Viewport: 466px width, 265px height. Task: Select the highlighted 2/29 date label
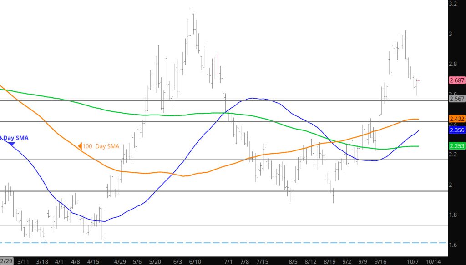6,261
